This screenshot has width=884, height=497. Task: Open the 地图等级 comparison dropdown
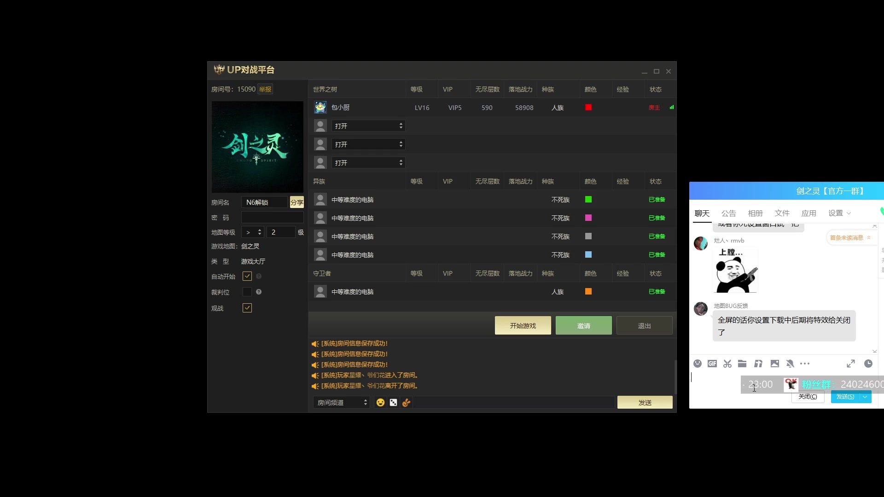click(x=253, y=232)
